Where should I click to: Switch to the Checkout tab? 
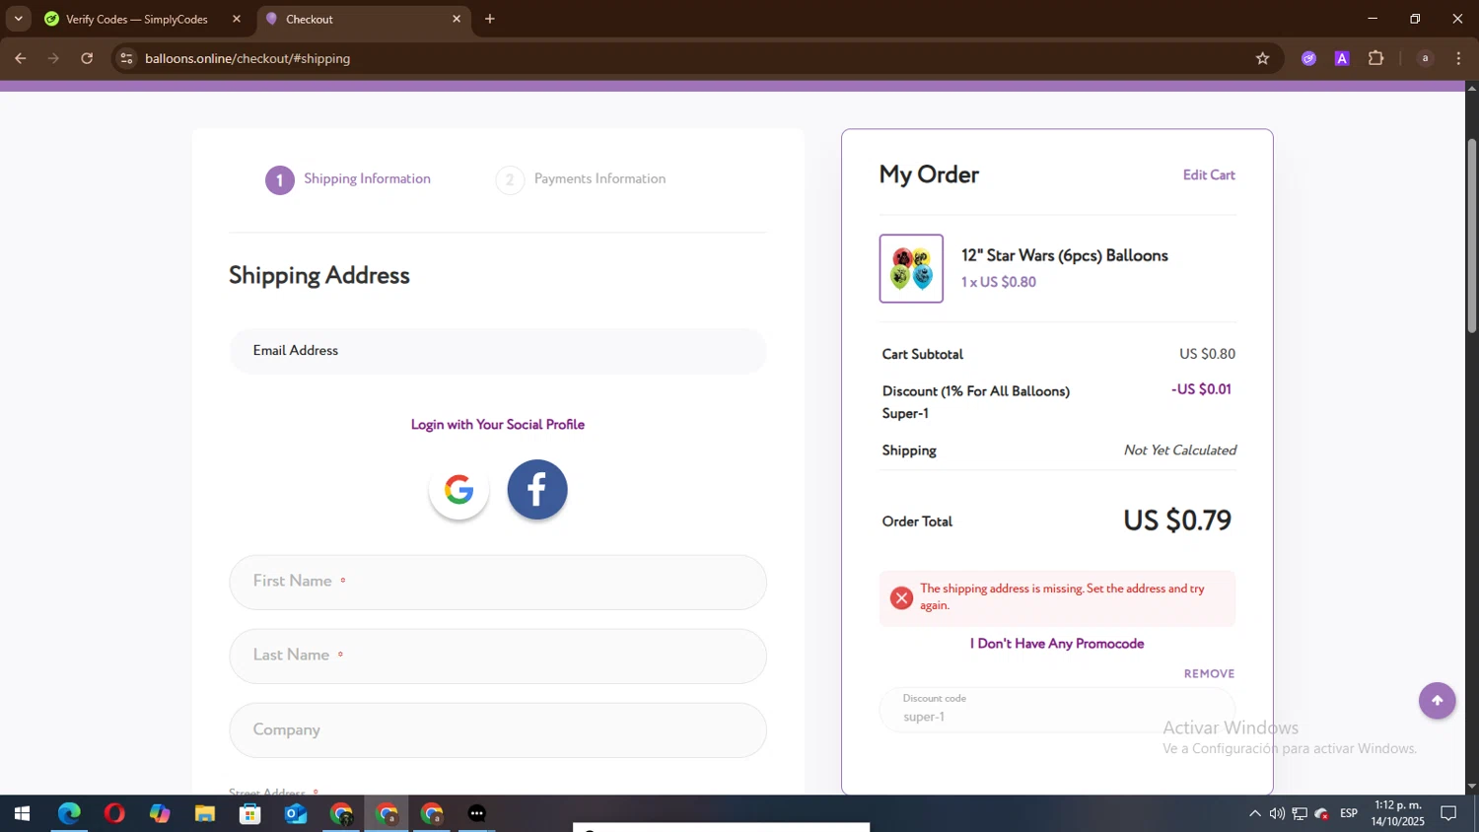pos(364,19)
